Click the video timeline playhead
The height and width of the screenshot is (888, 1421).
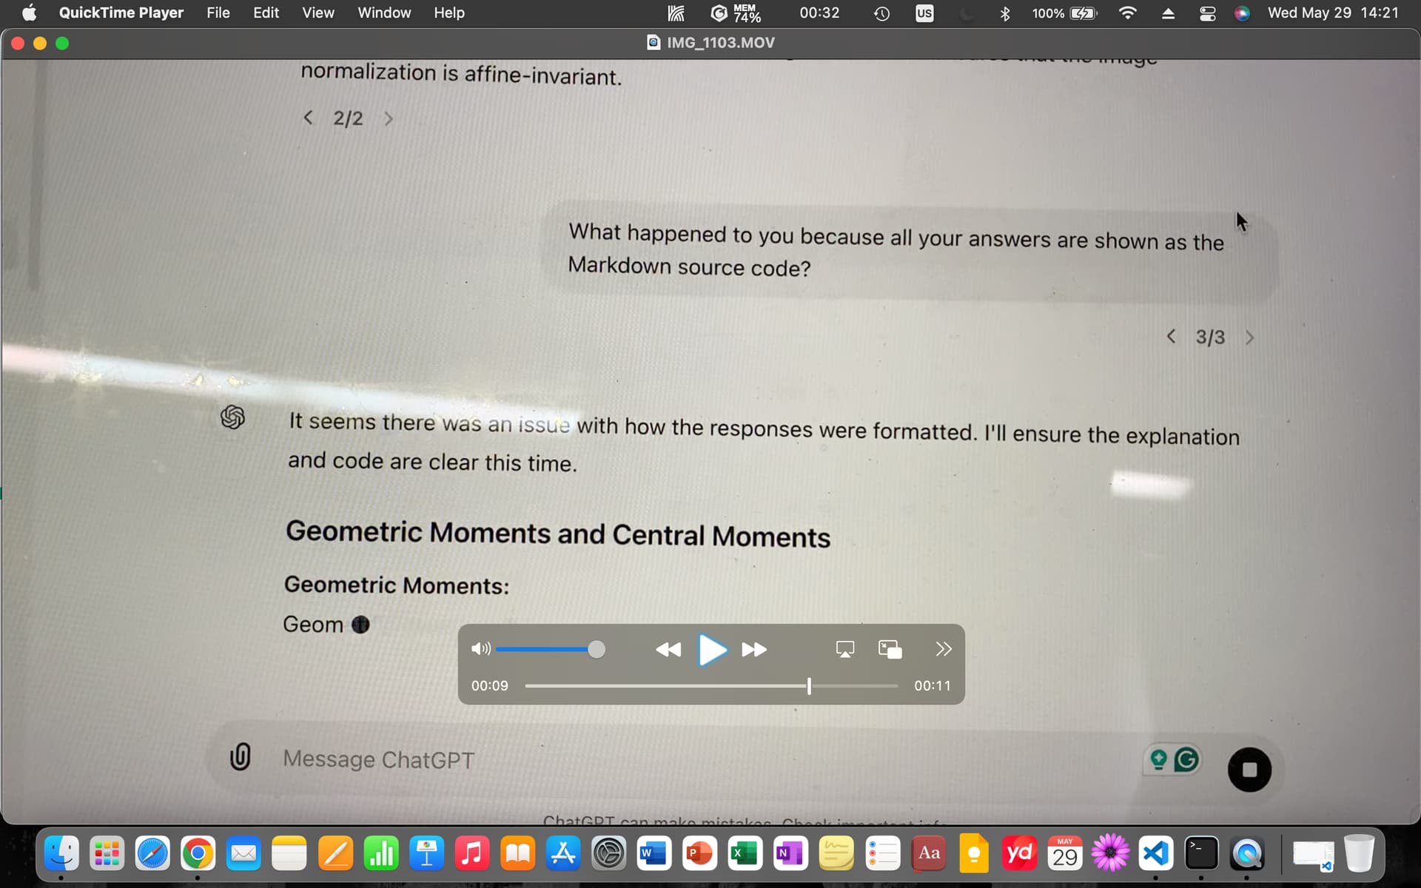(x=809, y=686)
